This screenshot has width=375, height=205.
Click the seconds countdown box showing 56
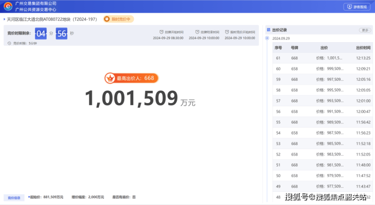point(61,33)
